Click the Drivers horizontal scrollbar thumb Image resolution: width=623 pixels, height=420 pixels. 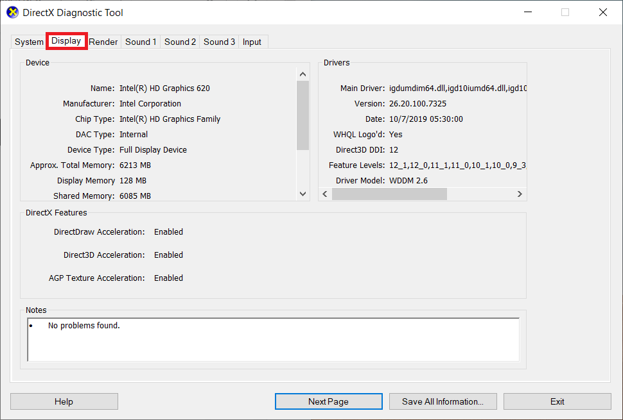coord(389,194)
